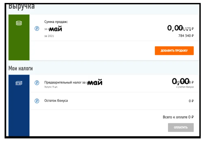Select the Сумма продаж label
This screenshot has width=204, height=141.
pyautogui.click(x=56, y=22)
